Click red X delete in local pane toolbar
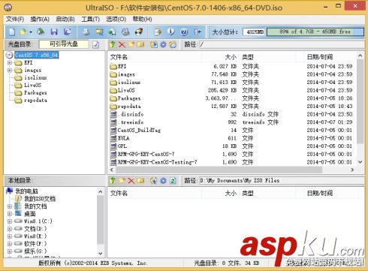368x271 pixels. click(131, 180)
